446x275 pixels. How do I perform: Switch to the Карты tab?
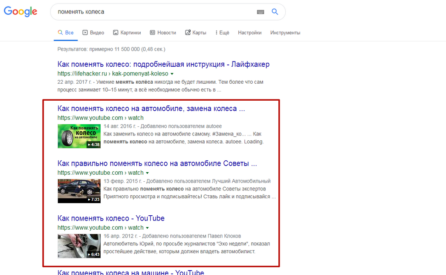click(196, 33)
